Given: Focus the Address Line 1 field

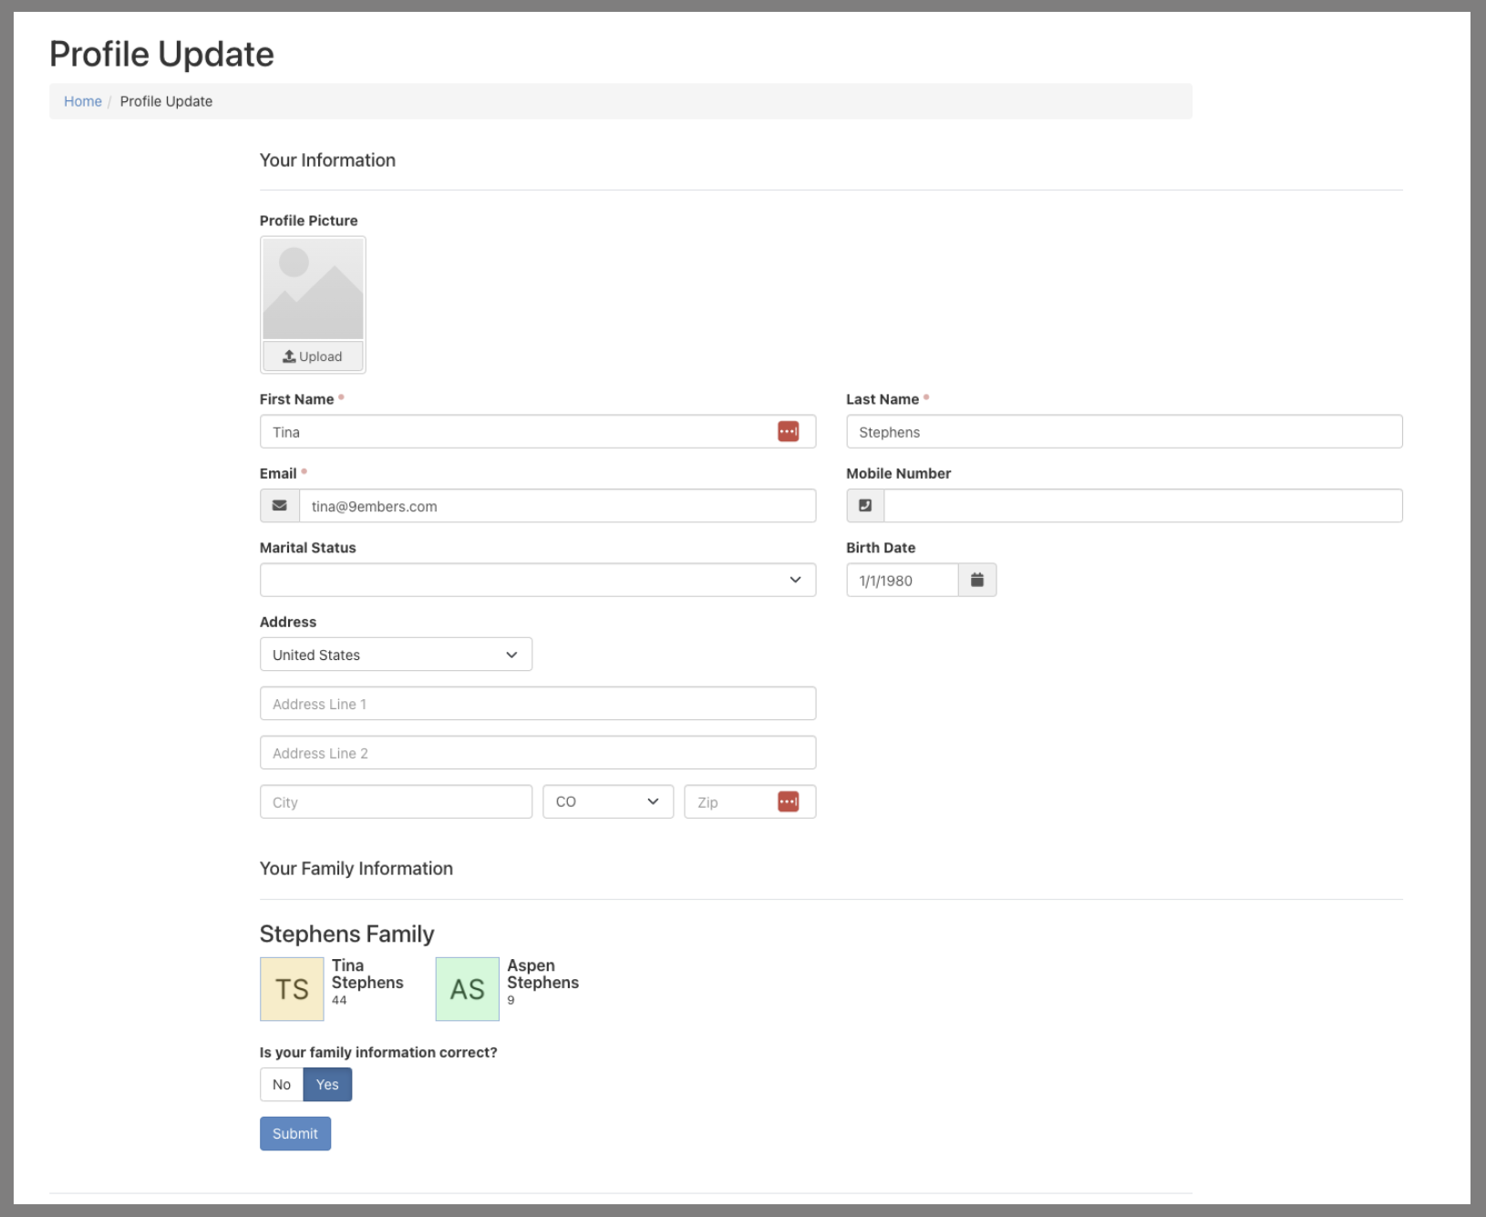Looking at the screenshot, I should [x=537, y=704].
